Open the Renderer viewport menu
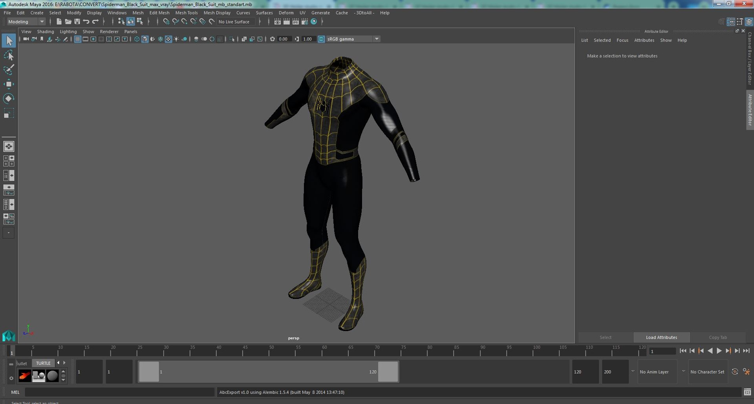754x404 pixels. tap(109, 31)
